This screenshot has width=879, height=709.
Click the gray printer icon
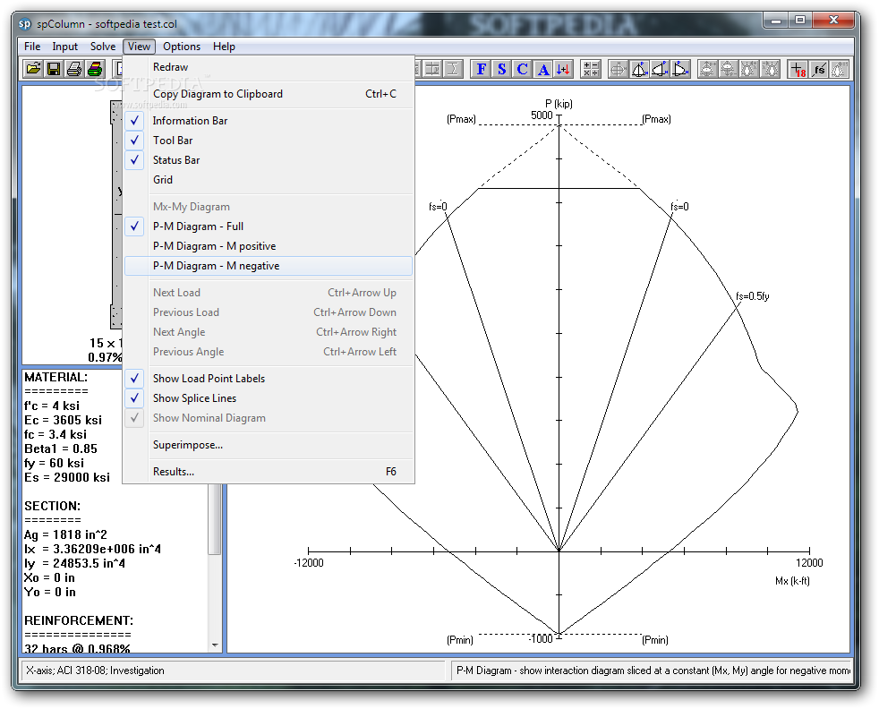coord(74,69)
